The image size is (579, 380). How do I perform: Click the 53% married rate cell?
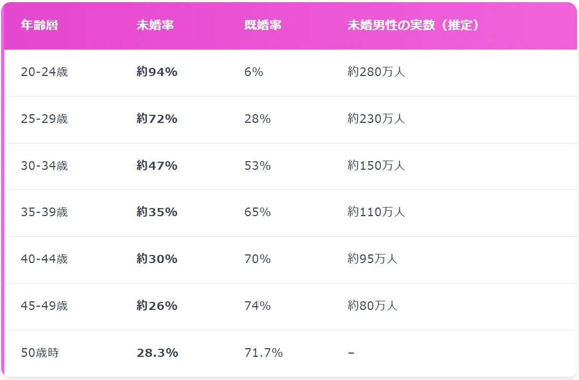tap(257, 165)
